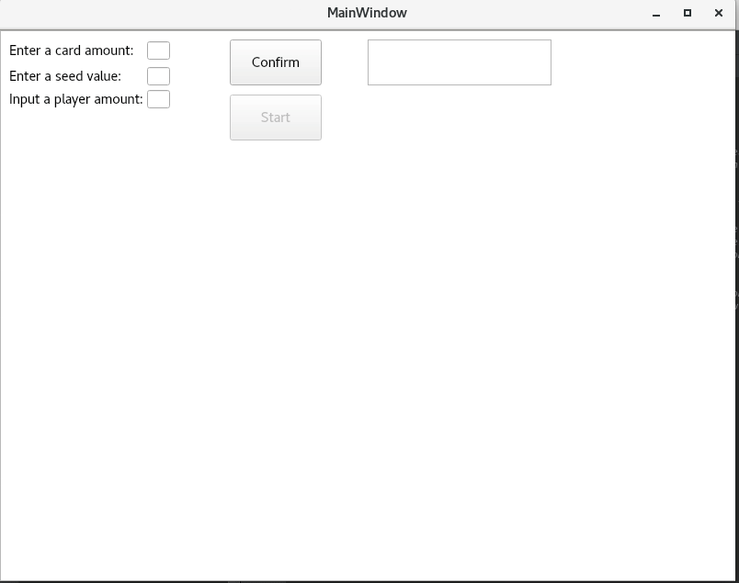Click the top edge output box border
739x583 pixels.
pos(459,39)
